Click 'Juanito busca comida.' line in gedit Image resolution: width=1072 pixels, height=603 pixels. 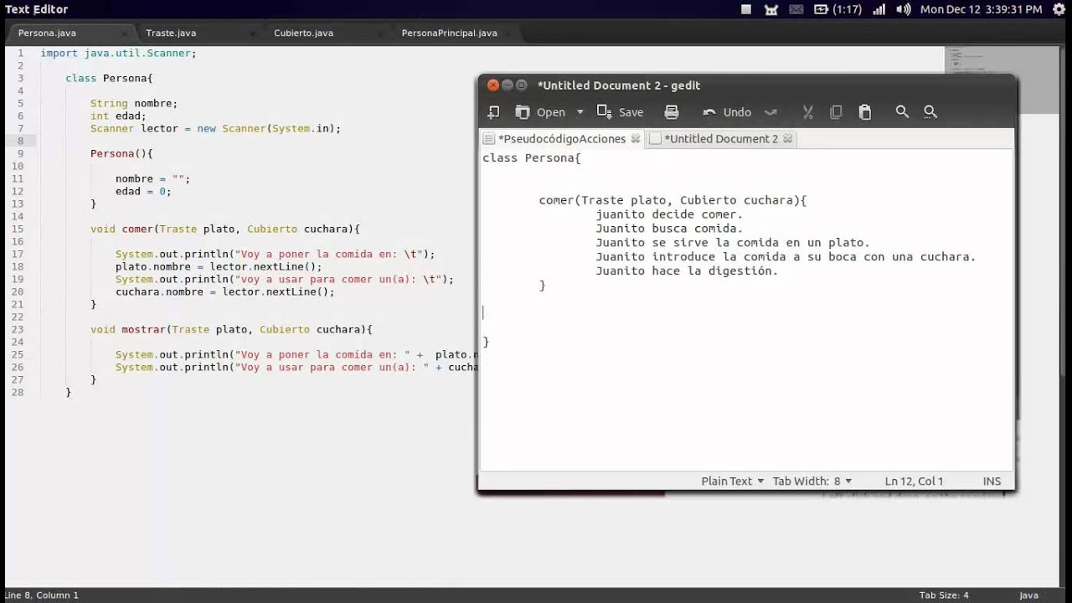669,229
